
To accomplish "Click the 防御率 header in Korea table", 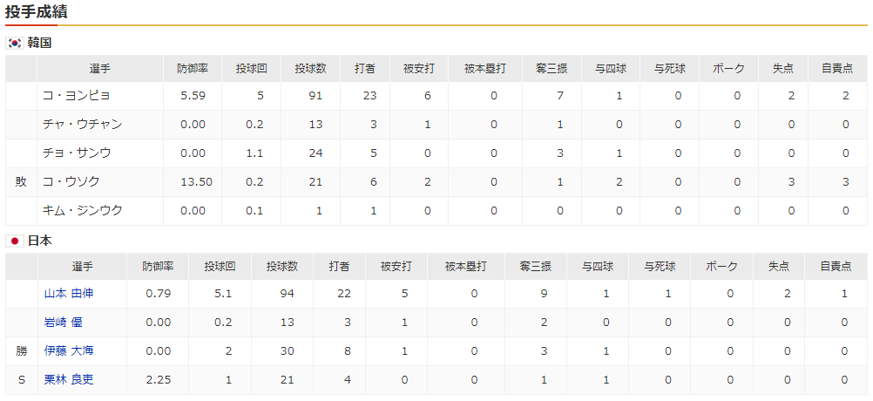I will click(191, 68).
